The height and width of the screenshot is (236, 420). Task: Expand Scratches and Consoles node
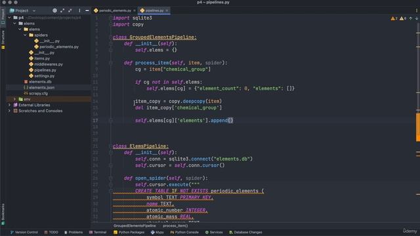pyautogui.click(x=10, y=111)
